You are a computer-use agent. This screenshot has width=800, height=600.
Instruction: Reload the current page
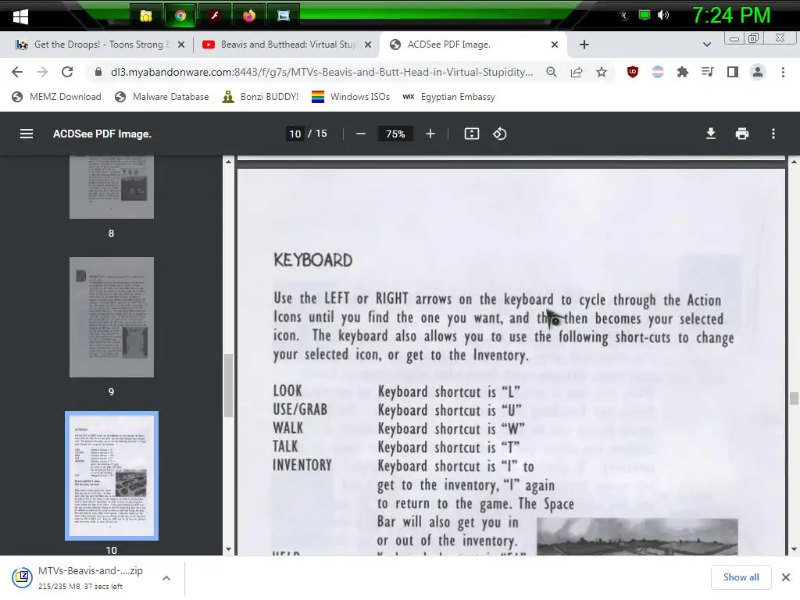[67, 72]
